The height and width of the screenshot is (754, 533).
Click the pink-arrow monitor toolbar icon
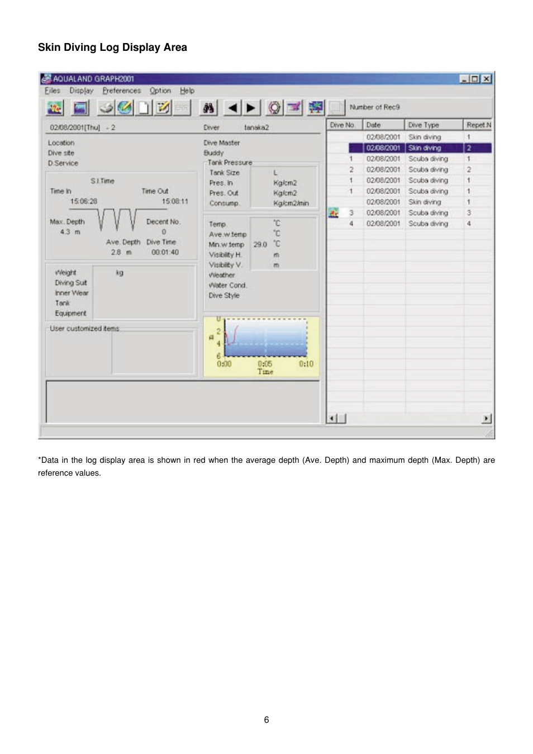coord(294,107)
